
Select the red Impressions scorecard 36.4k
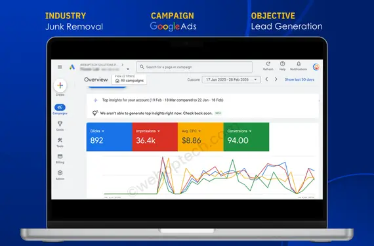click(155, 137)
